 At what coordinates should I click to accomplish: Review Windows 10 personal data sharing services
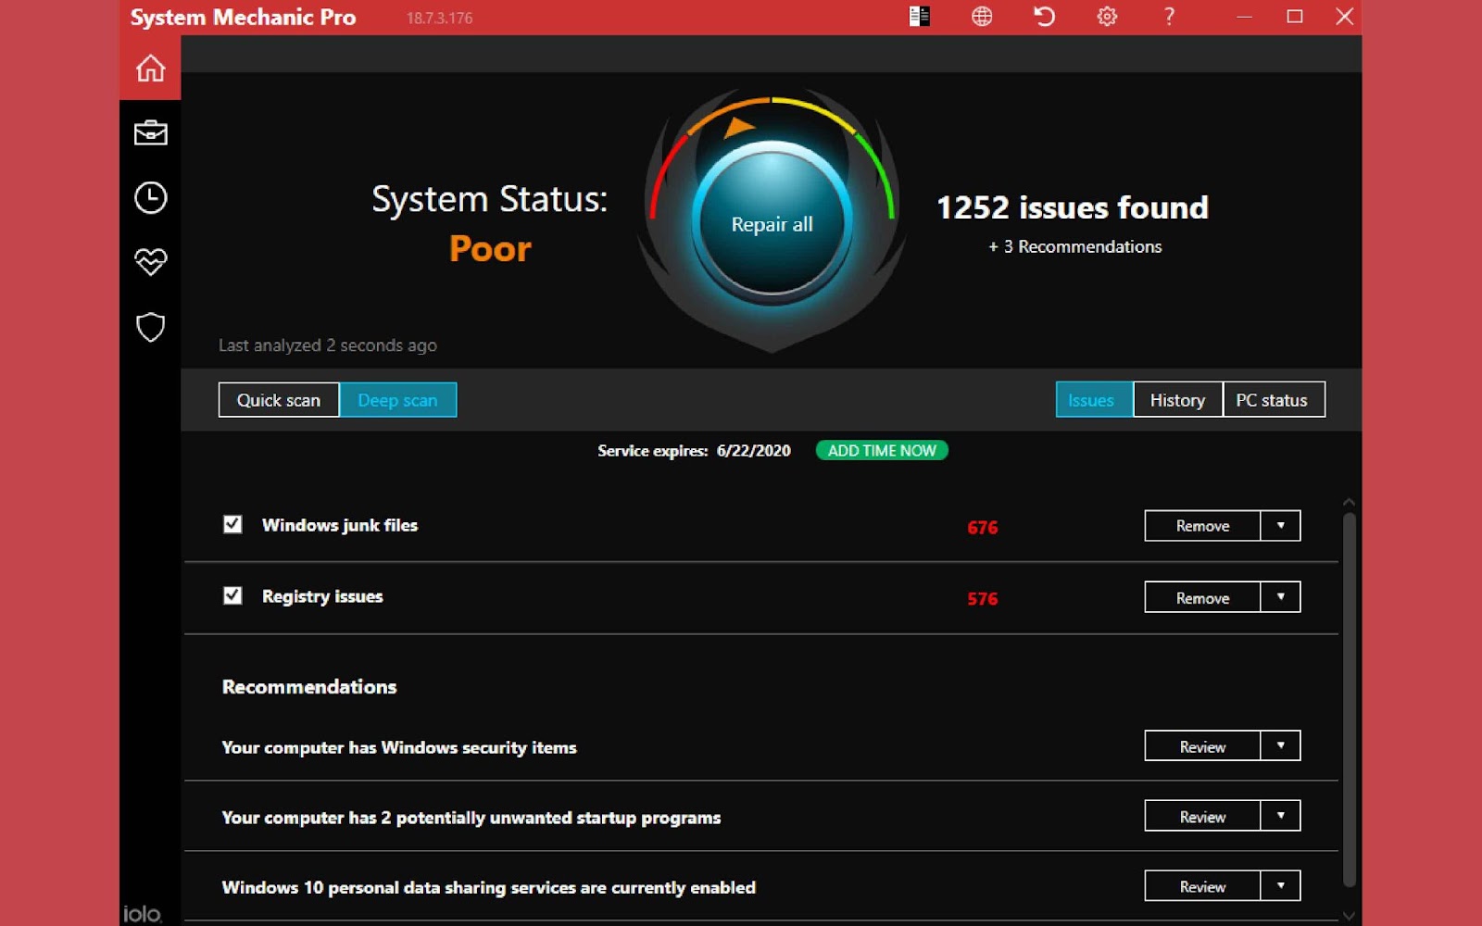(1202, 886)
